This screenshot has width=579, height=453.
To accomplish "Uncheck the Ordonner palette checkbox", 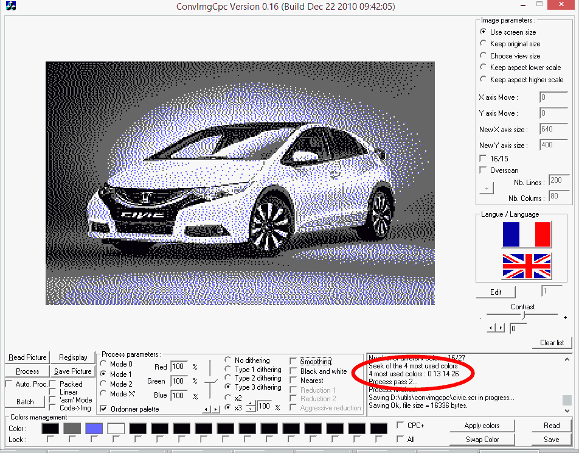I will (103, 409).
